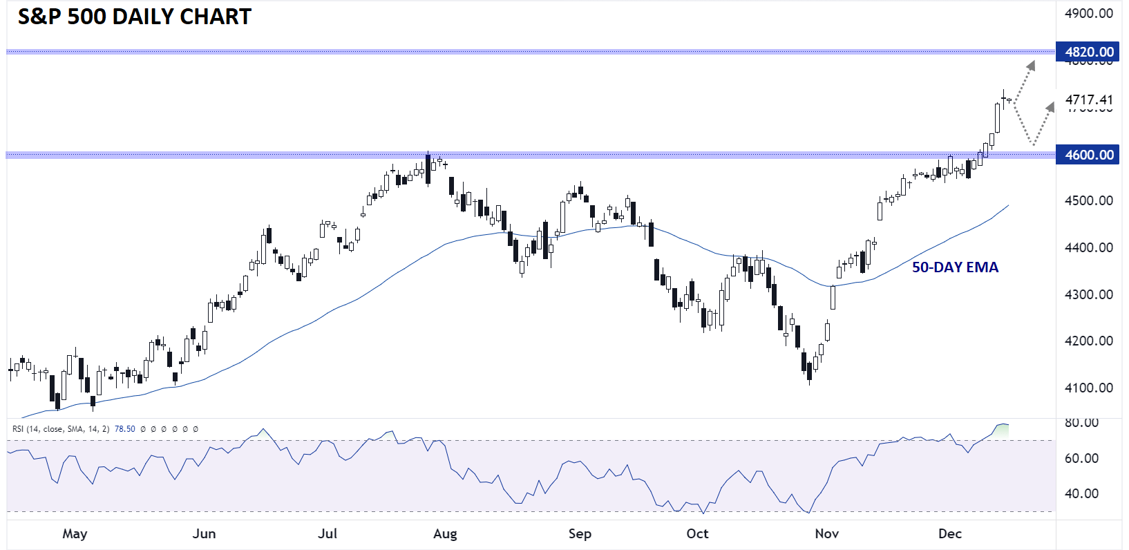Click the 4500.00 price axis label
1129x550 pixels.
point(1089,200)
